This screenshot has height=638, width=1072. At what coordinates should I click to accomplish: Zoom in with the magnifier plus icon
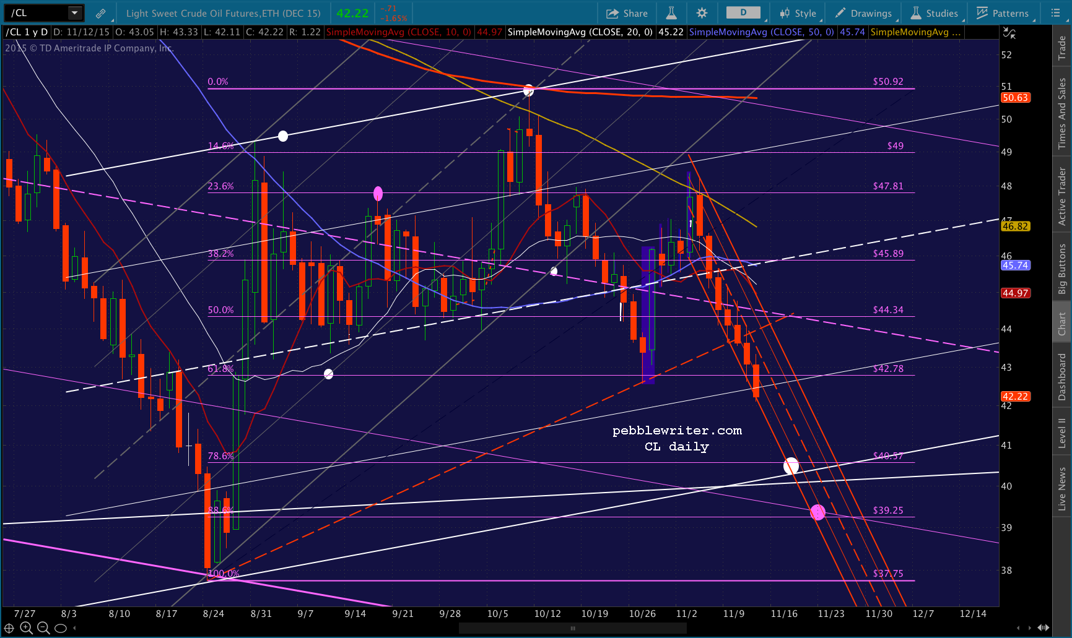coord(26,628)
